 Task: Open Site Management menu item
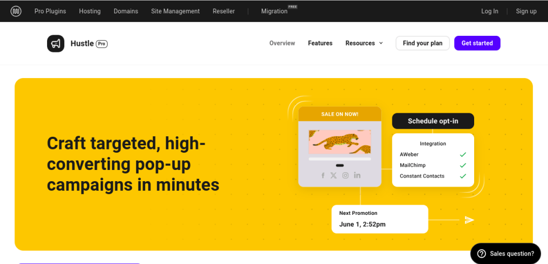coord(176,11)
